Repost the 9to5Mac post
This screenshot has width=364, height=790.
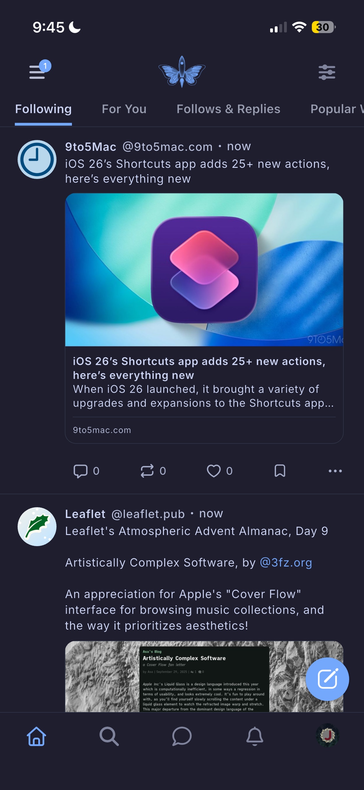click(147, 471)
